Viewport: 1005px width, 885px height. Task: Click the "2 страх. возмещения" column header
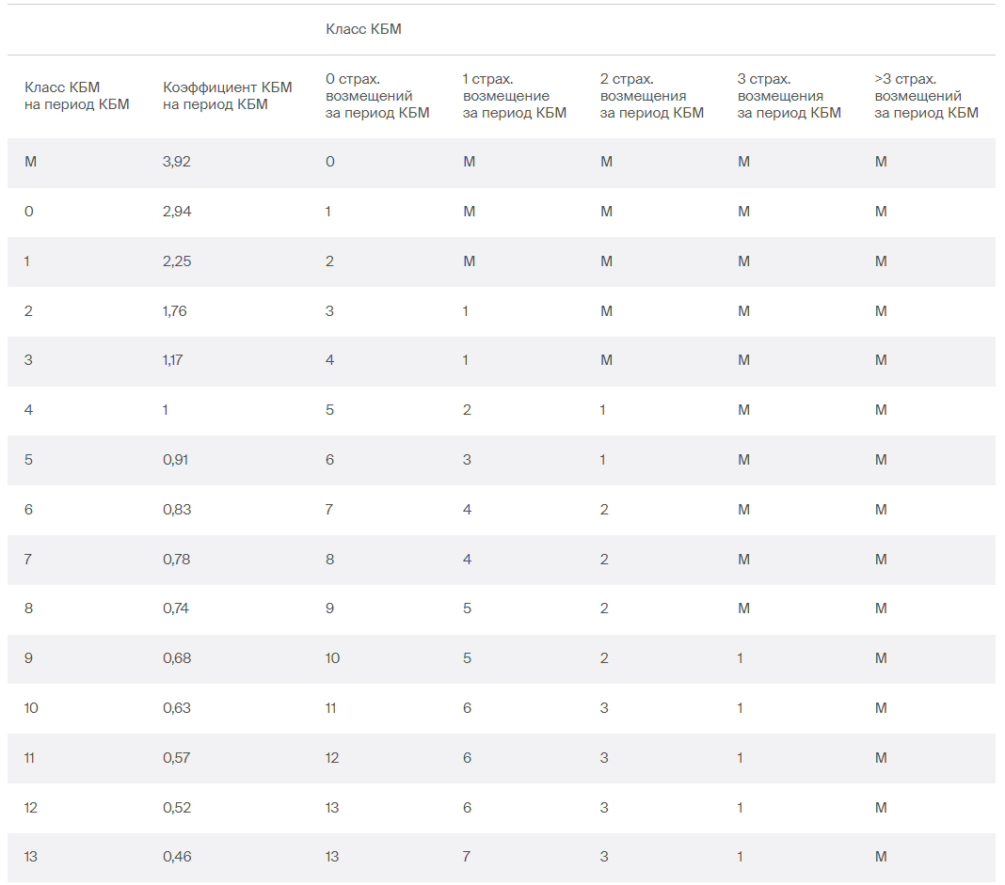coord(652,96)
